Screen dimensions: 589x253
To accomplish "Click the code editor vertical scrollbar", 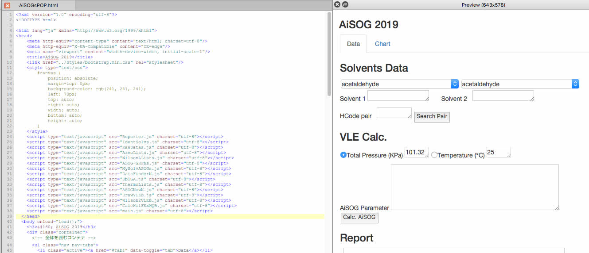I will pyautogui.click(x=329, y=53).
